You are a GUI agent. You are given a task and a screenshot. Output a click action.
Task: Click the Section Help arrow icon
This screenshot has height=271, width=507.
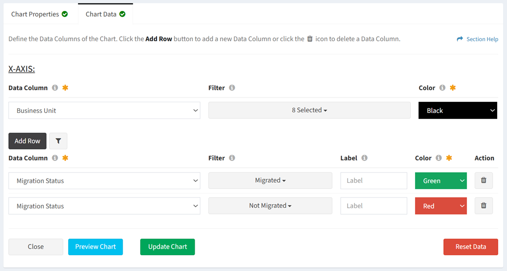[460, 39]
